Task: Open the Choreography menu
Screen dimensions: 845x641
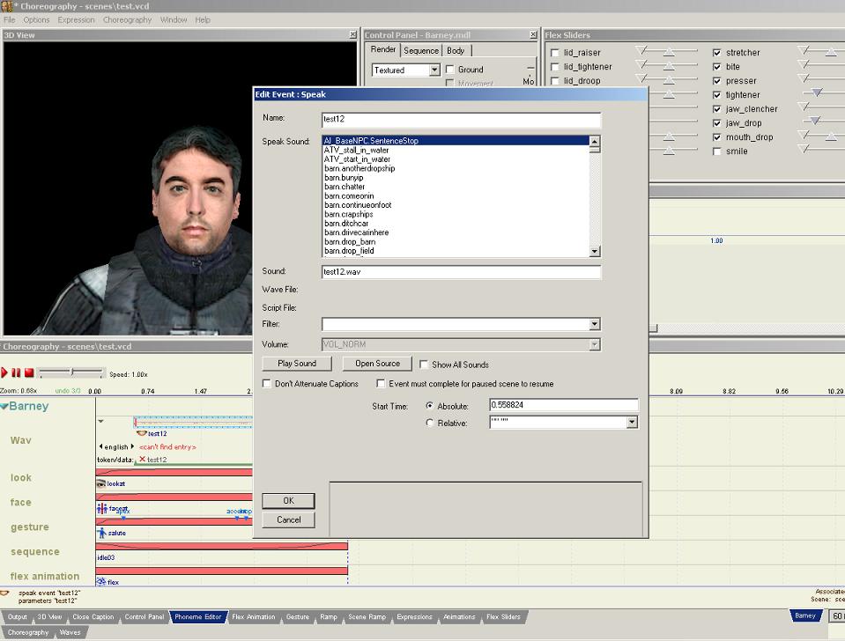Action: point(127,20)
